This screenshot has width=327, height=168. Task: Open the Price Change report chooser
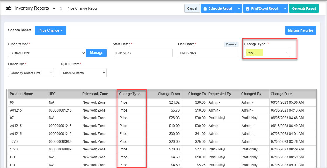tap(50, 30)
